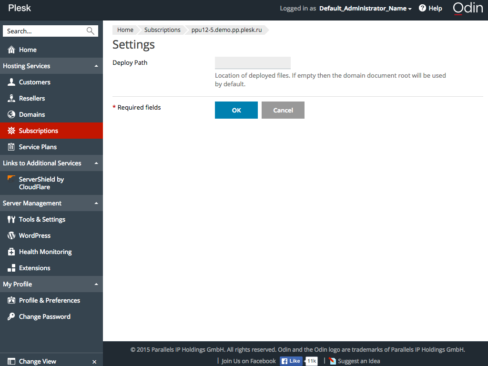Viewport: 488px width, 366px height.
Task: Click the Customers person icon
Action: coord(11,82)
